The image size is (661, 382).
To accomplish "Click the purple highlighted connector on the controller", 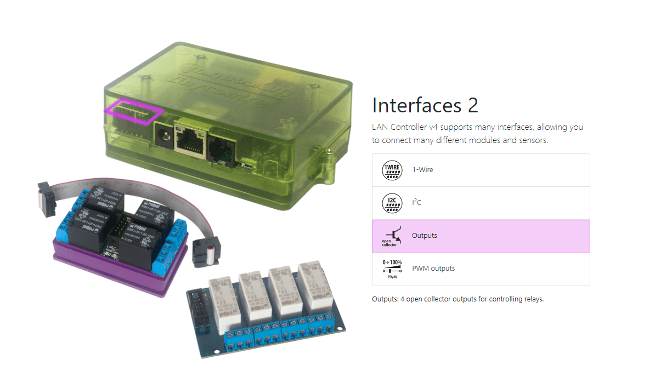I will tap(133, 112).
